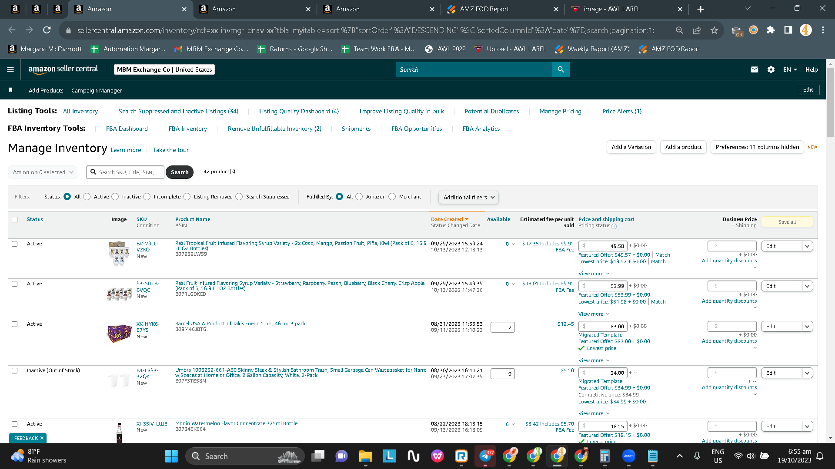Screen dimensions: 835x469
Task: Show hidden system tray icons chevron
Action: [x=680, y=456]
